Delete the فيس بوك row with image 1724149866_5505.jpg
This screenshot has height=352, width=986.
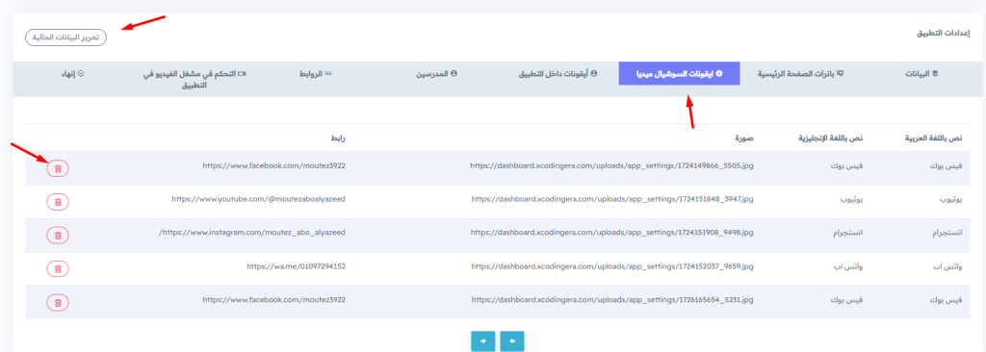pos(58,168)
